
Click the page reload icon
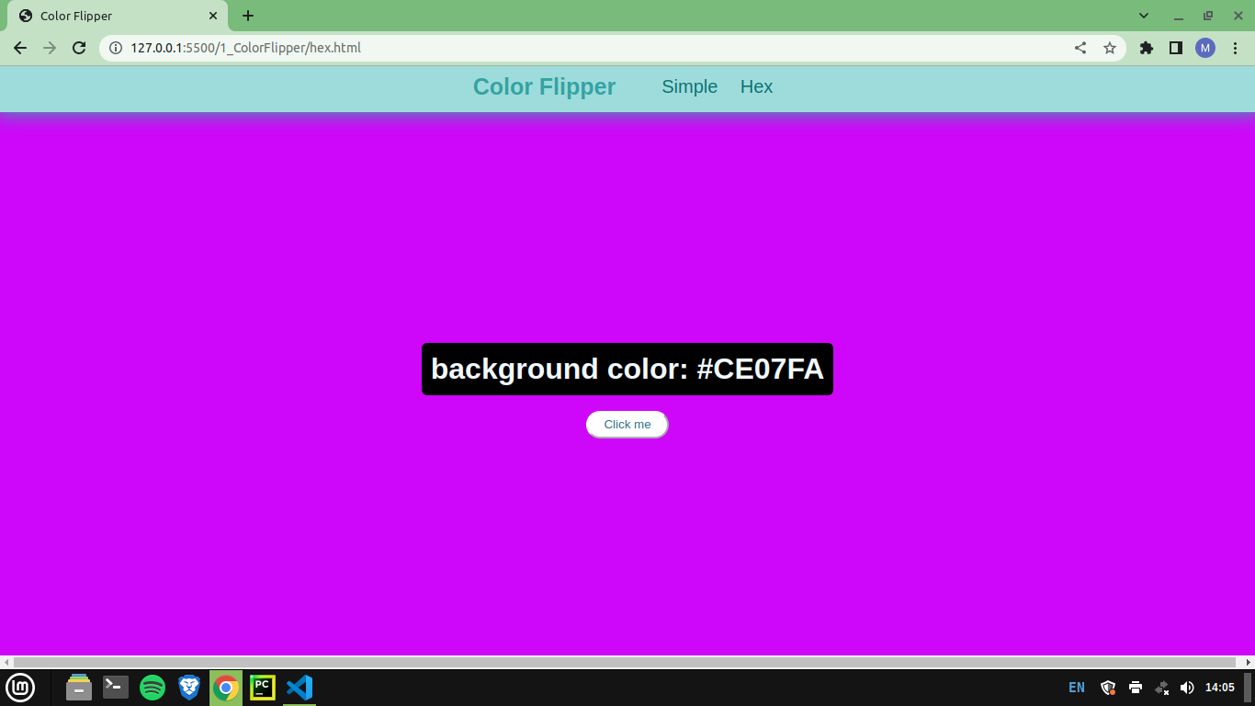click(x=79, y=48)
